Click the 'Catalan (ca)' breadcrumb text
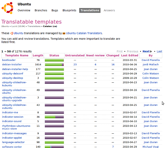 (x=50, y=26)
